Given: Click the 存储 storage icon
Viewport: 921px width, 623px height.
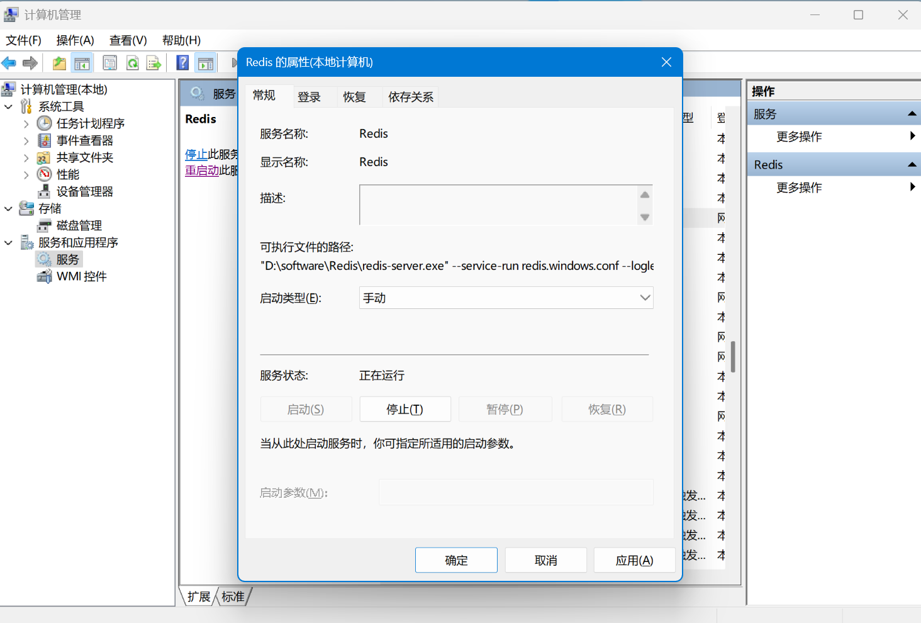Looking at the screenshot, I should tap(26, 208).
